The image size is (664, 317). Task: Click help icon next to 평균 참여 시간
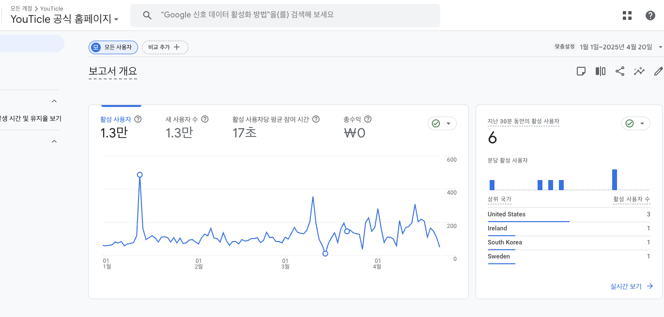click(x=316, y=119)
